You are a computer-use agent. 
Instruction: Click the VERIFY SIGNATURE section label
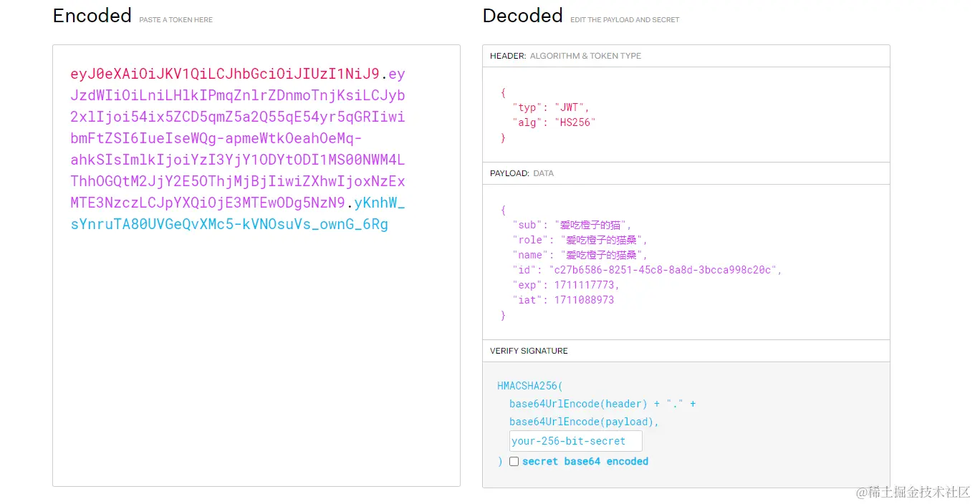(529, 351)
